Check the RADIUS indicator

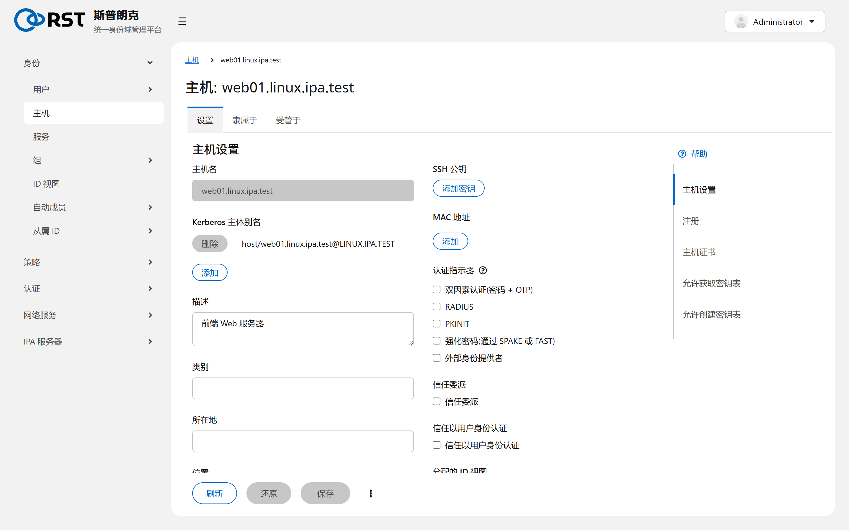(436, 307)
